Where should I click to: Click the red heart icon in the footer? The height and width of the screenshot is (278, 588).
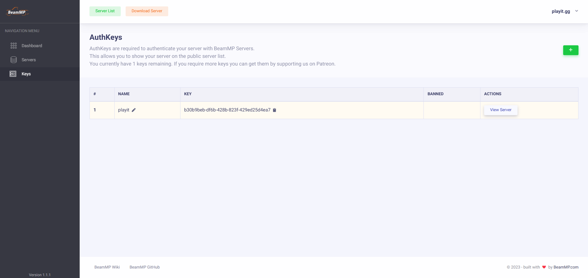coord(544,267)
